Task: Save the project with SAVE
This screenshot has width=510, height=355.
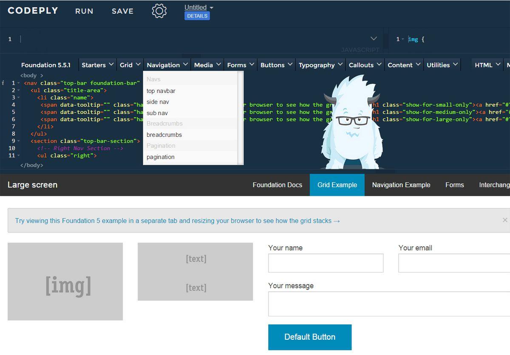Action: pyautogui.click(x=122, y=11)
